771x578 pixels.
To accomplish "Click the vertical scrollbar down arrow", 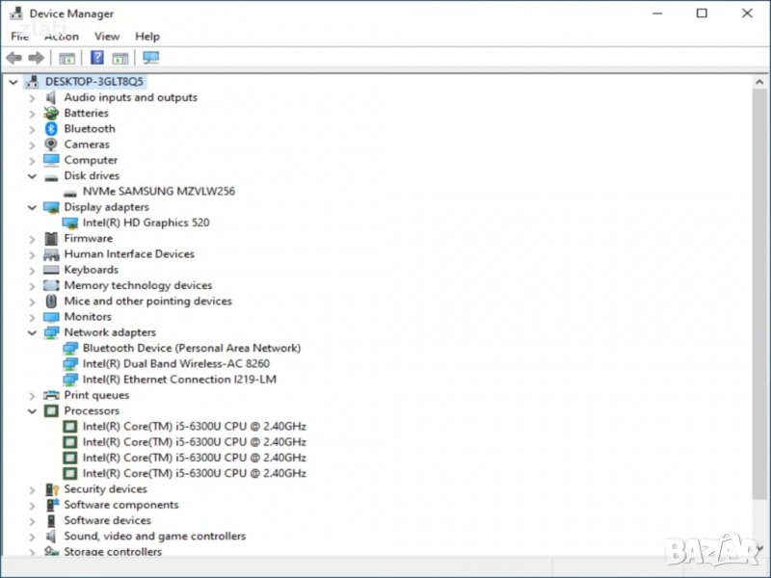I will click(x=761, y=547).
